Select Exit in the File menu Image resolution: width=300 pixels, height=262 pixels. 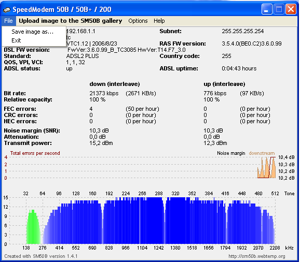[x=16, y=40]
